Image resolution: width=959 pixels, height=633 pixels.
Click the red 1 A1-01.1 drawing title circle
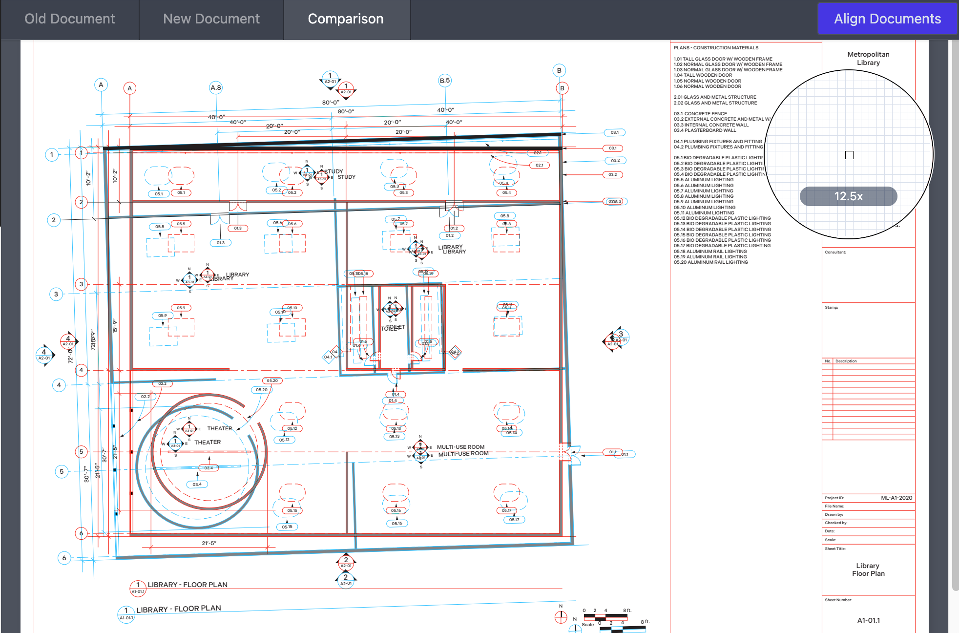pos(137,588)
